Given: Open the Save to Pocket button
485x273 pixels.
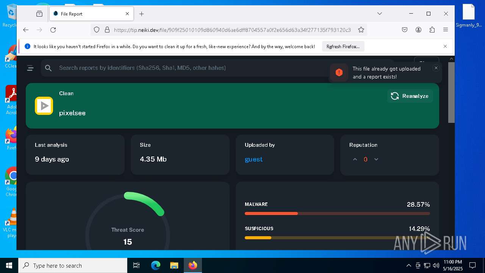Looking at the screenshot, I should pos(405,30).
